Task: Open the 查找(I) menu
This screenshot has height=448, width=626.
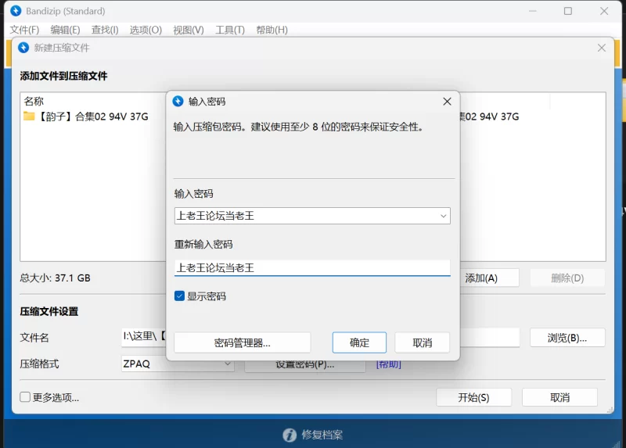Action: [105, 30]
